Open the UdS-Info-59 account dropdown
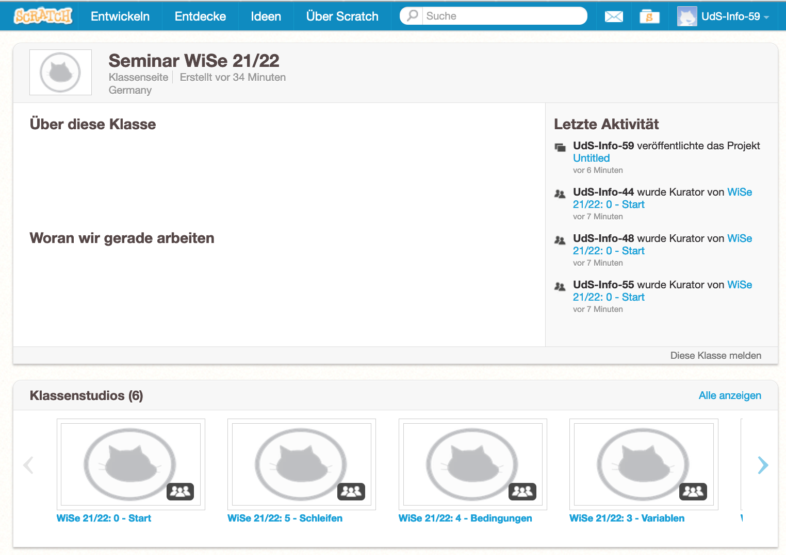 (735, 16)
